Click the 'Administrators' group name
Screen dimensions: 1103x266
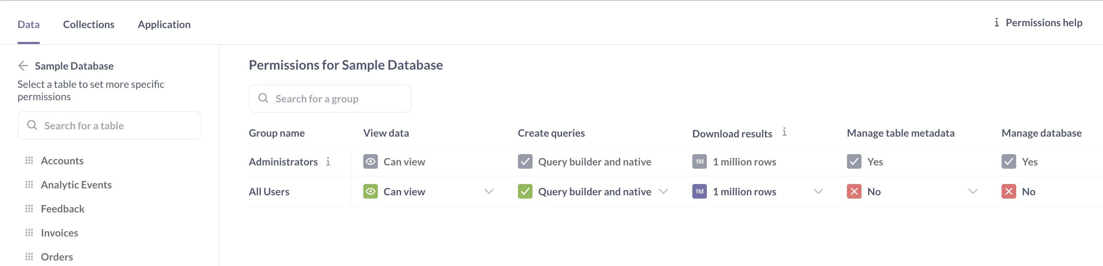(283, 161)
